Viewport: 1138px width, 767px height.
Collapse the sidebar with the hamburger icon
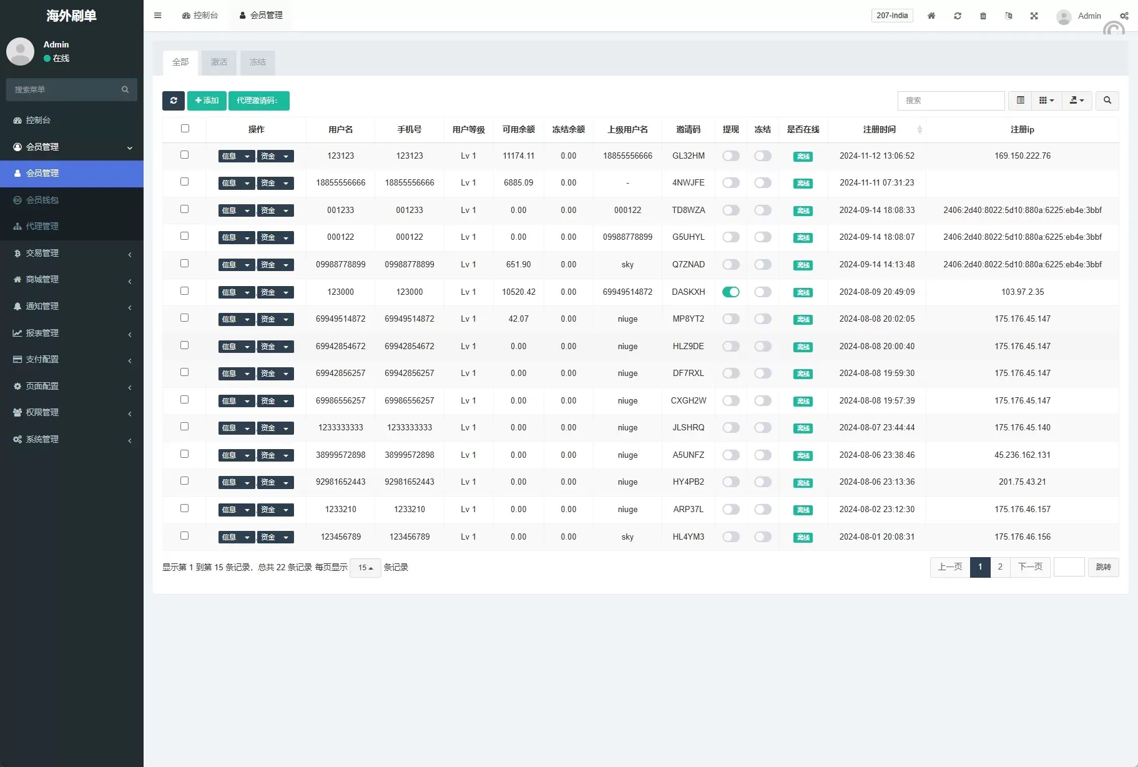coord(158,16)
